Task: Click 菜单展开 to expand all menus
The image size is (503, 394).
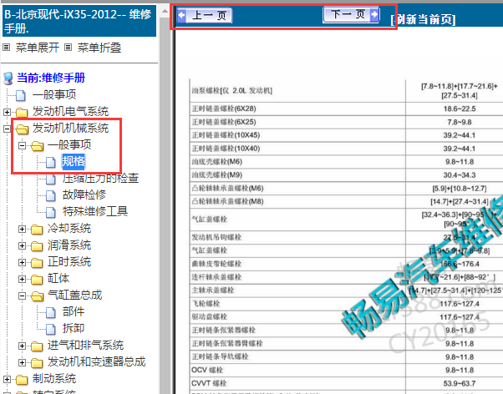Action: click(x=38, y=48)
